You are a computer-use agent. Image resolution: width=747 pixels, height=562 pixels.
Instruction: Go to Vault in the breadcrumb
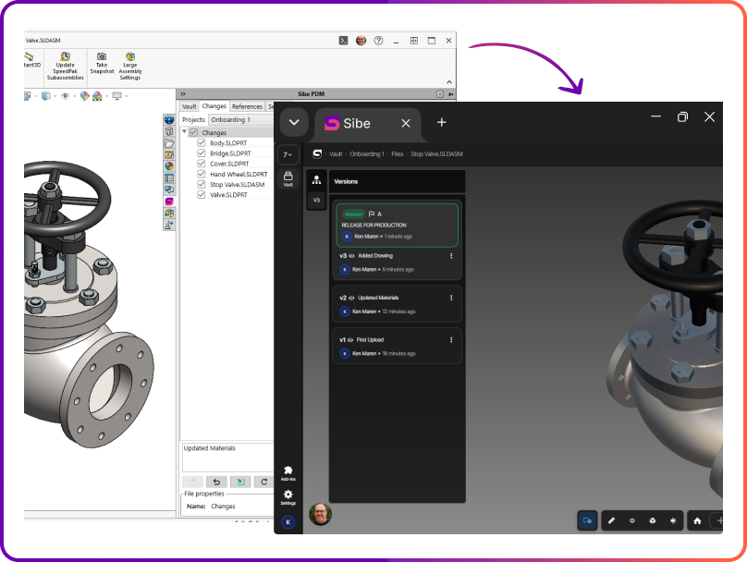click(336, 153)
